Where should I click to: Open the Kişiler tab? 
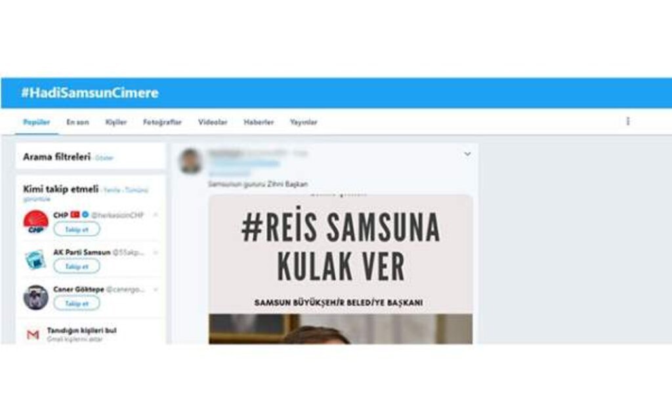pyautogui.click(x=115, y=122)
